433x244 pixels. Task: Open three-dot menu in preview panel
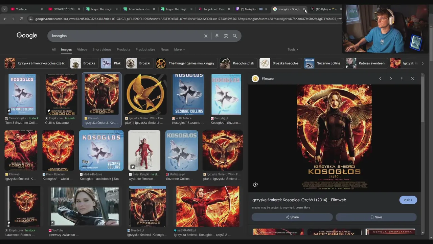[402, 79]
